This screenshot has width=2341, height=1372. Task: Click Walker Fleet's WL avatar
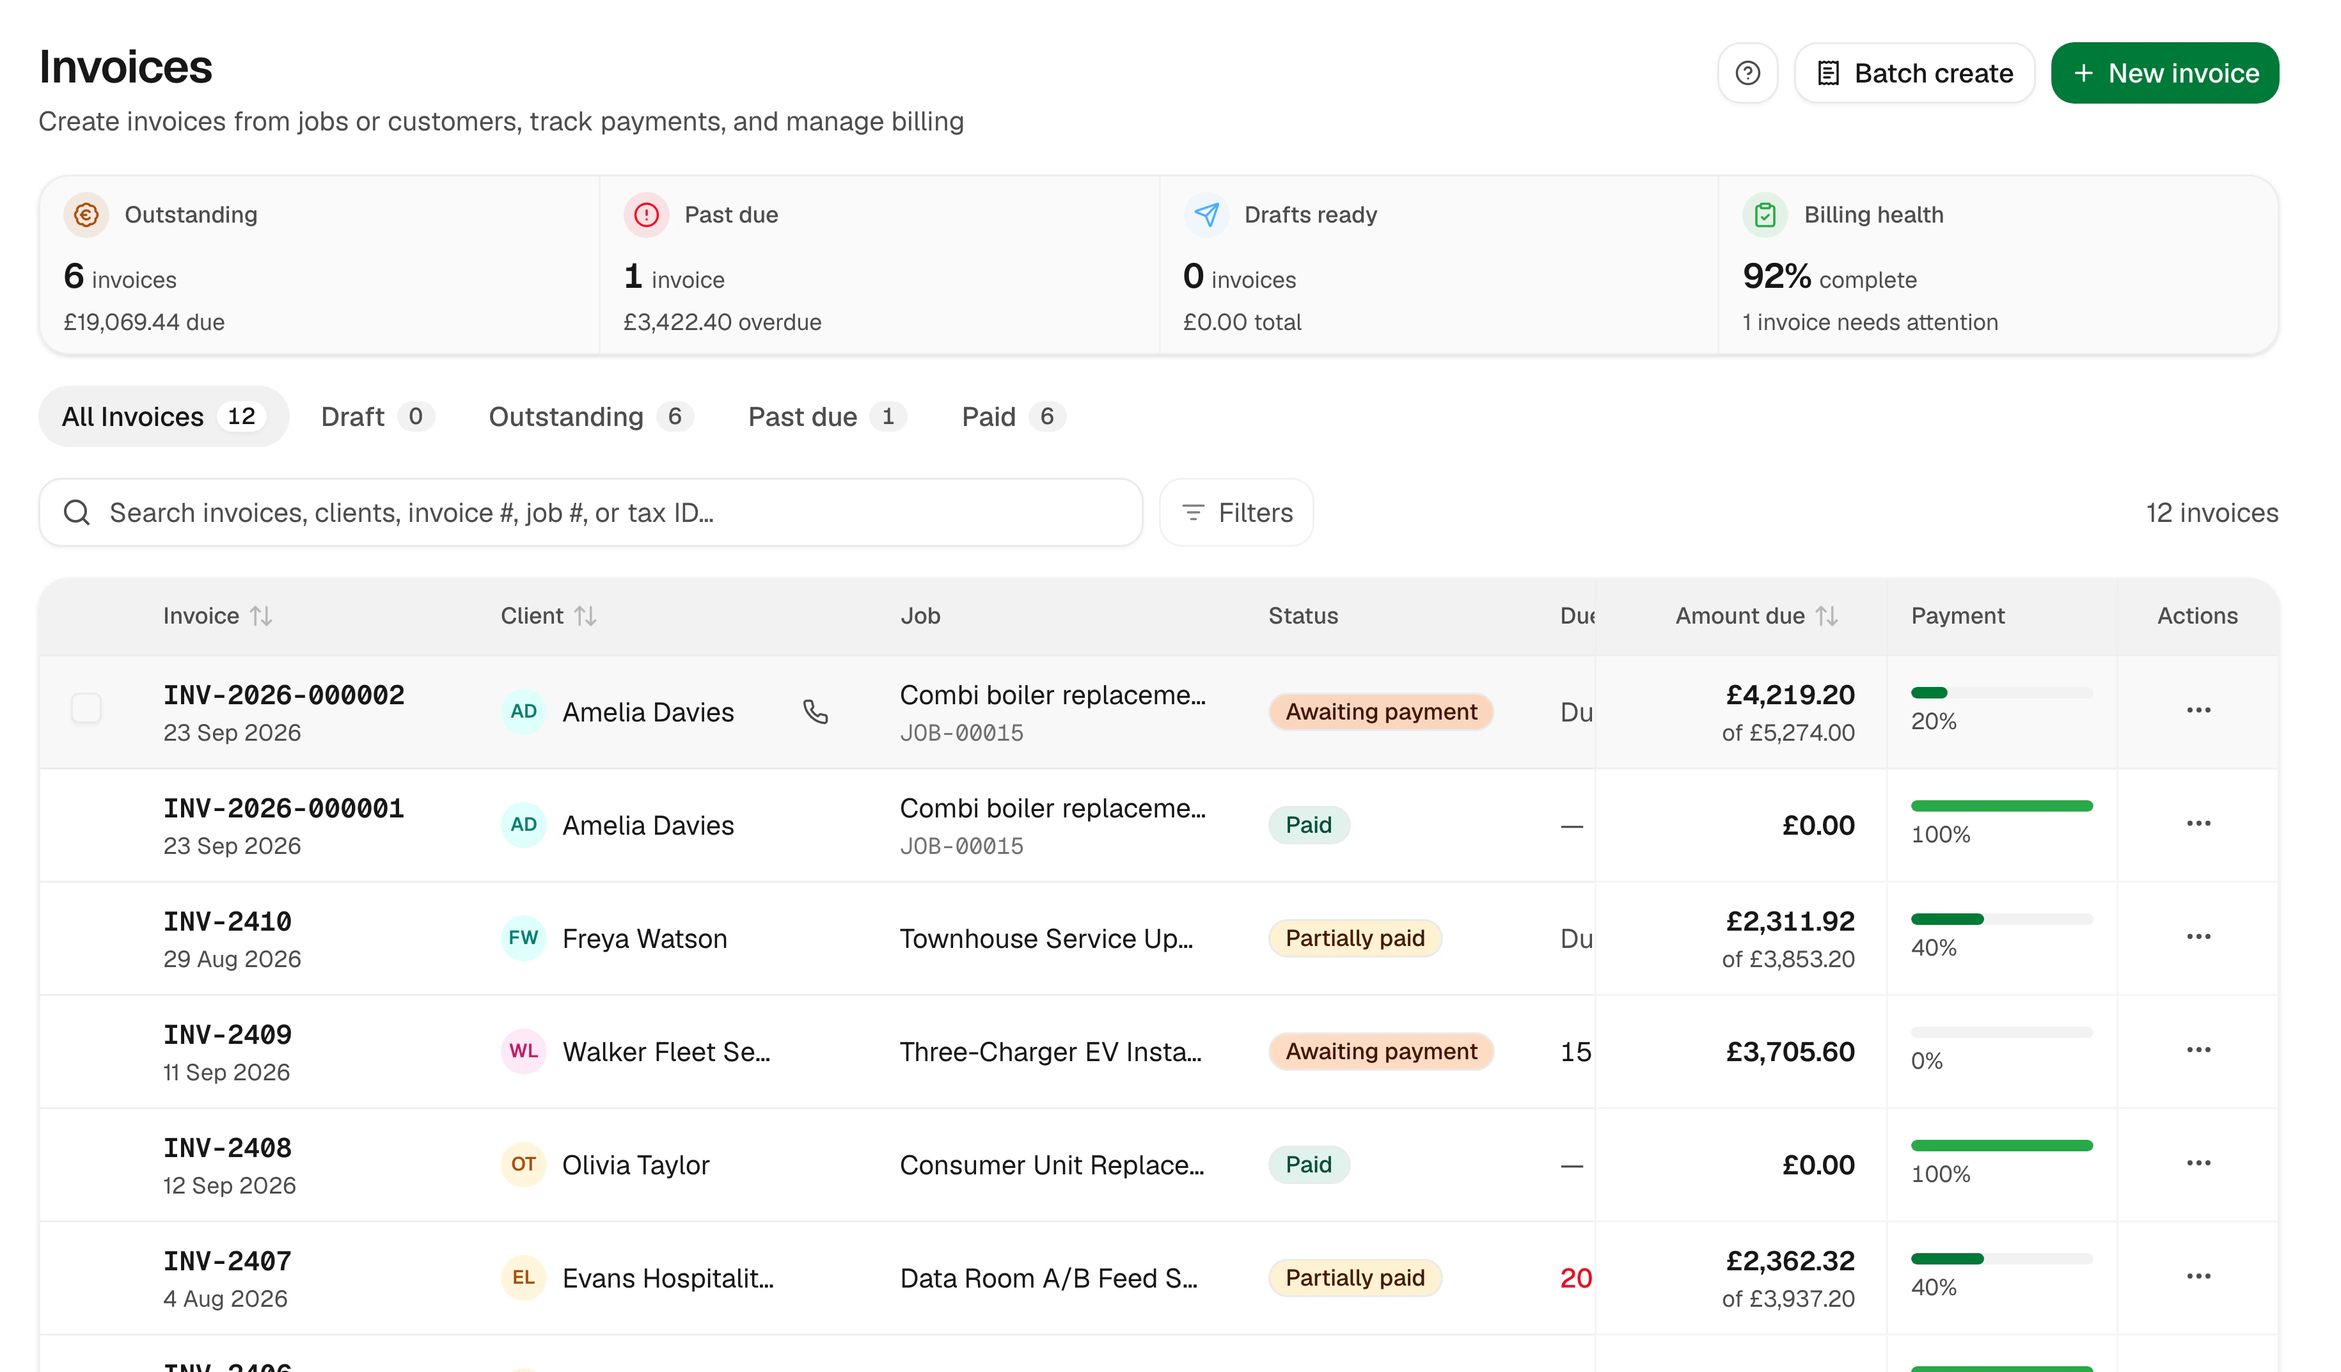coord(523,1052)
